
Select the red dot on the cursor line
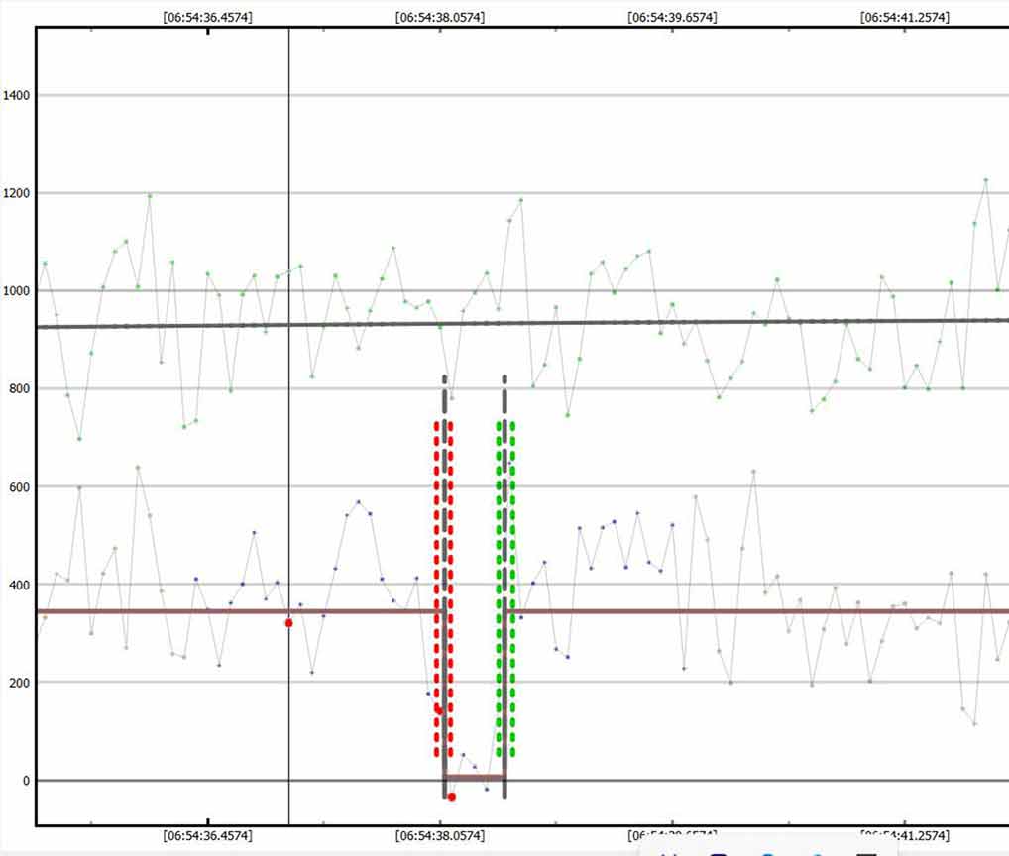coord(288,623)
